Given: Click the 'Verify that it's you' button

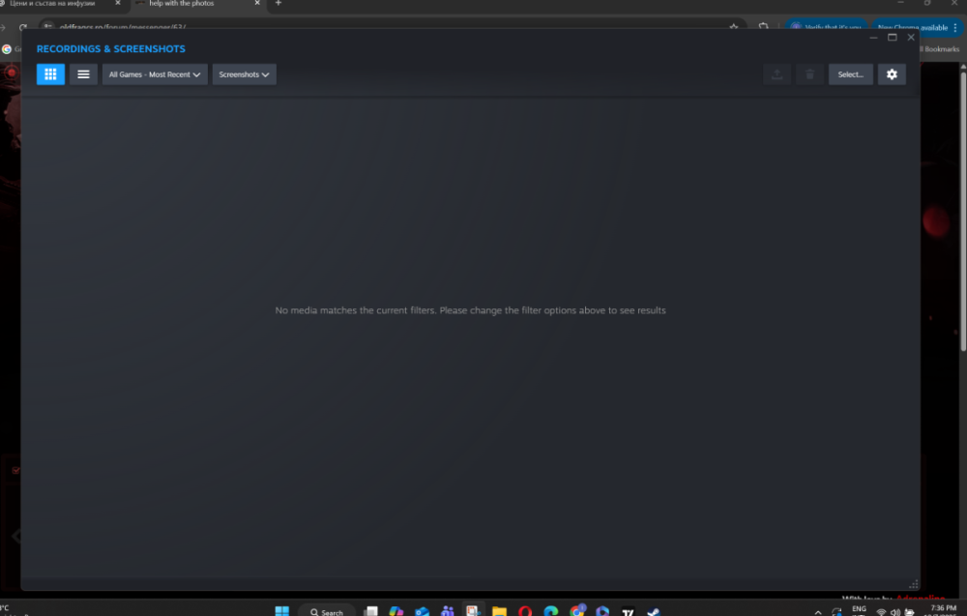Looking at the screenshot, I should [x=825, y=27].
